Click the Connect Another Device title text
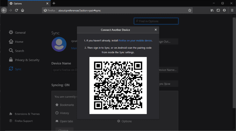The width and height of the screenshot is (236, 131). (115, 30)
